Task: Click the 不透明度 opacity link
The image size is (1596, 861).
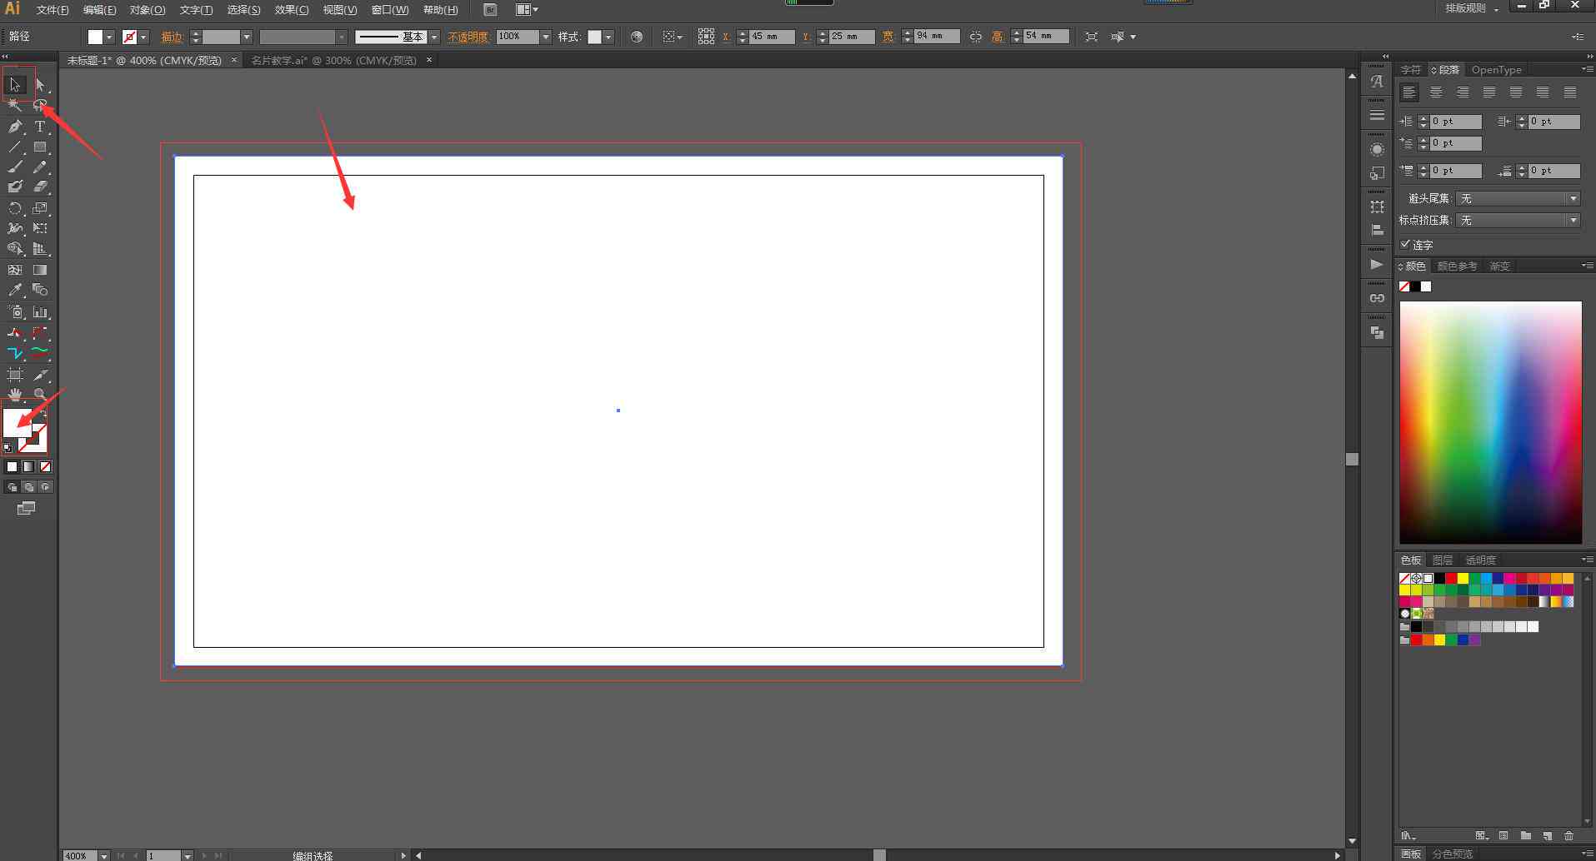Action: [468, 37]
